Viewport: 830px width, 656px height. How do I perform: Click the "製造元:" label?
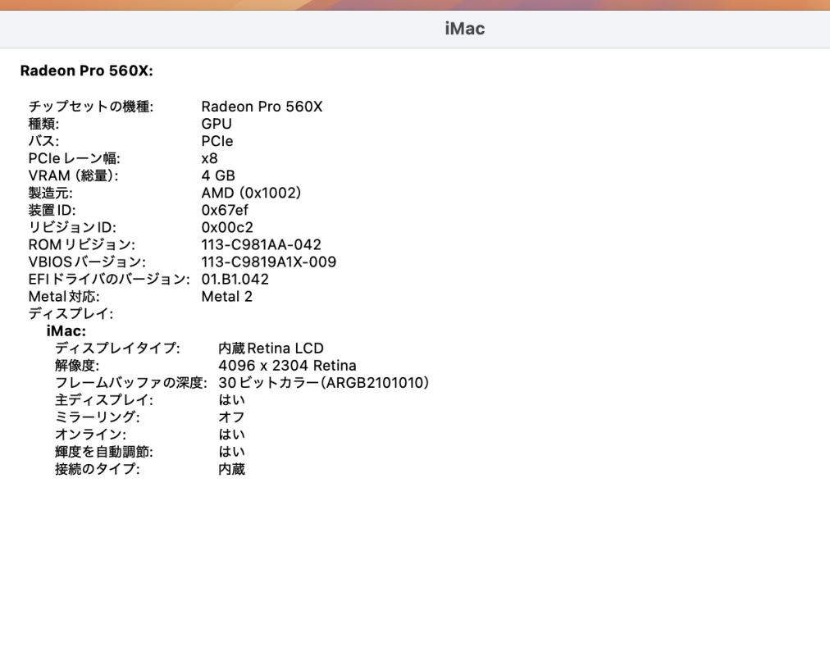pyautogui.click(x=50, y=193)
